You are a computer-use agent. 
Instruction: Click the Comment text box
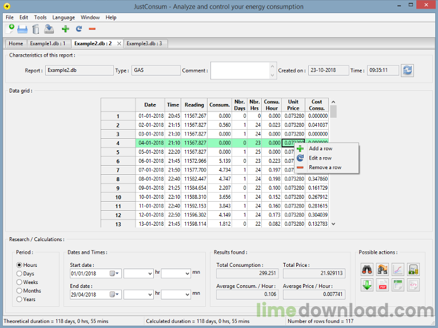241,71
